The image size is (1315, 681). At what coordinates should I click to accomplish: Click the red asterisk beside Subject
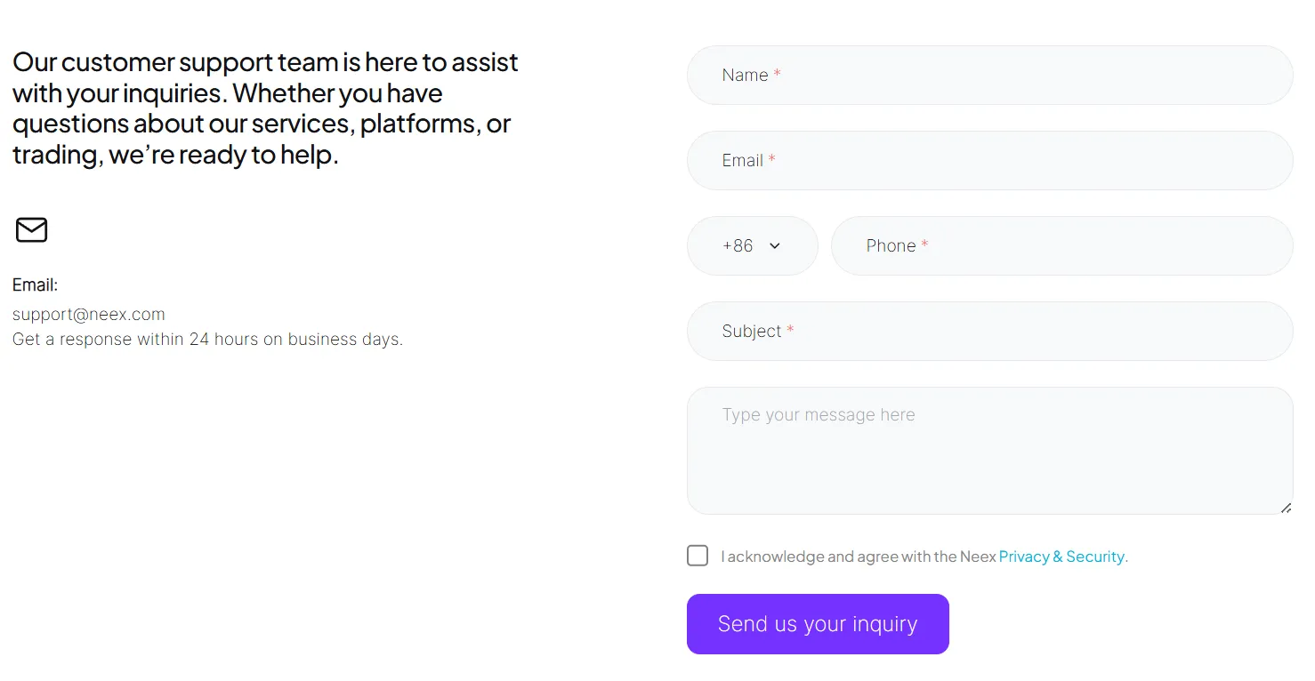pos(790,330)
